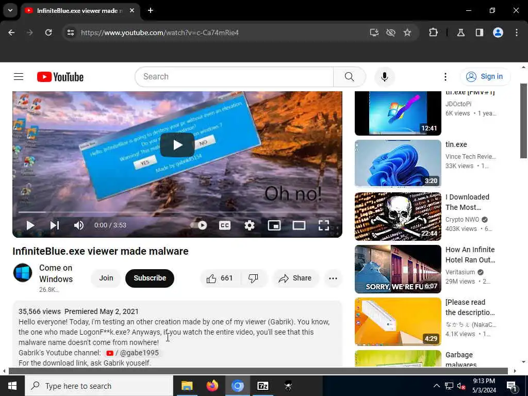528x396 pixels.
Task: Open 'I Downloaded The Most...' title
Action: [467, 202]
